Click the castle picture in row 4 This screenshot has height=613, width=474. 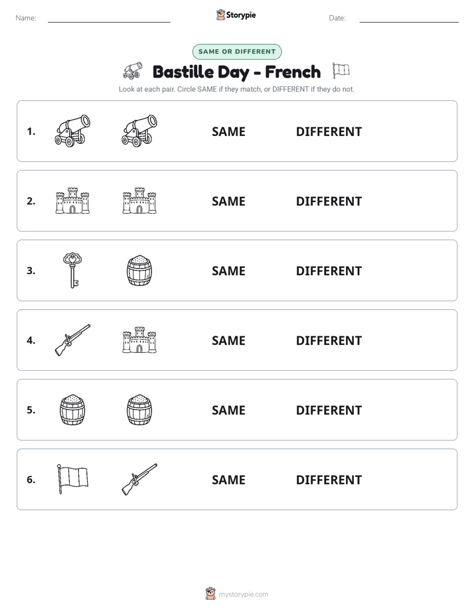pos(139,340)
